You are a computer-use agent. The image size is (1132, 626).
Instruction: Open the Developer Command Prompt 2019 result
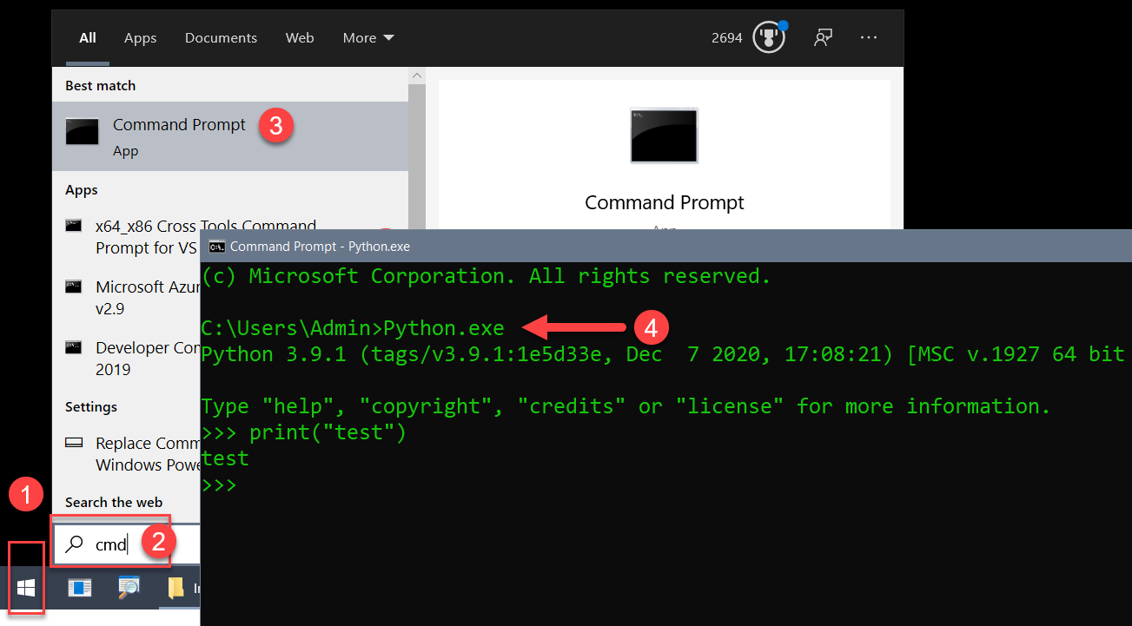126,358
